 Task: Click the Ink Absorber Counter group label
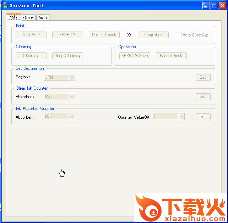[35, 108]
